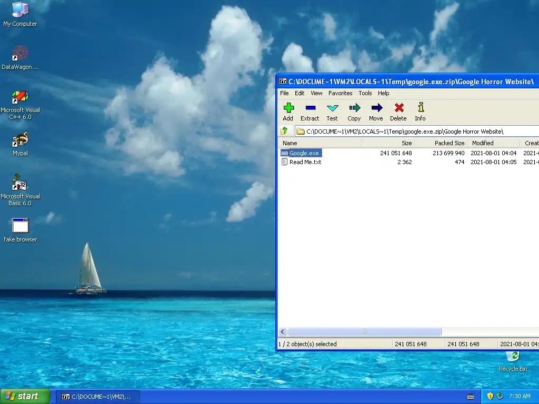Open the Favorites menu
Image resolution: width=539 pixels, height=404 pixels.
(x=341, y=93)
